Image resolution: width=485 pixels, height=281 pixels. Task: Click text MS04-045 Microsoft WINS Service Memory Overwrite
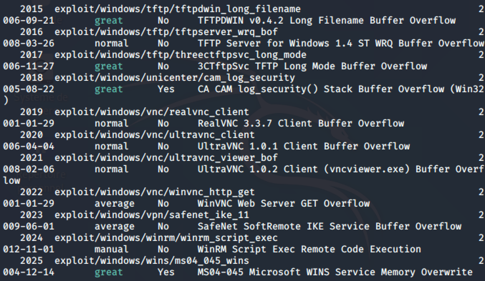point(335,272)
